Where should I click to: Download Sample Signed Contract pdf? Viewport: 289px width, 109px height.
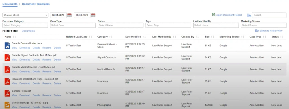[x=25, y=60]
